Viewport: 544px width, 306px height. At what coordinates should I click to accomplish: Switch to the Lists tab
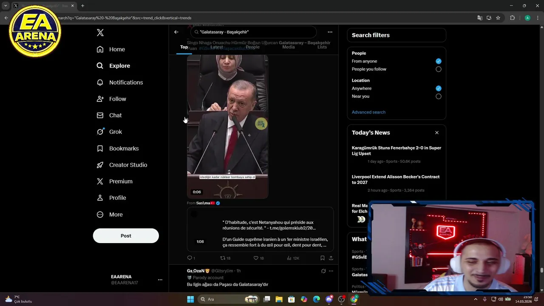(x=322, y=47)
